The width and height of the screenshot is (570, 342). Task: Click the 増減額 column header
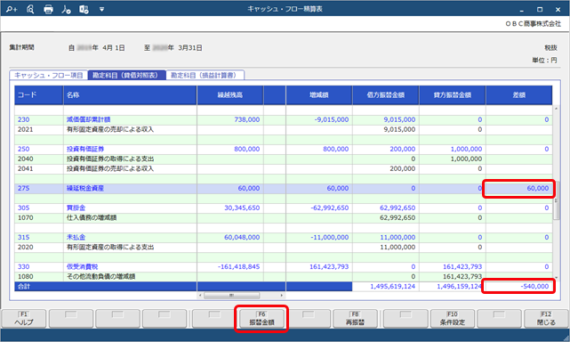[319, 95]
